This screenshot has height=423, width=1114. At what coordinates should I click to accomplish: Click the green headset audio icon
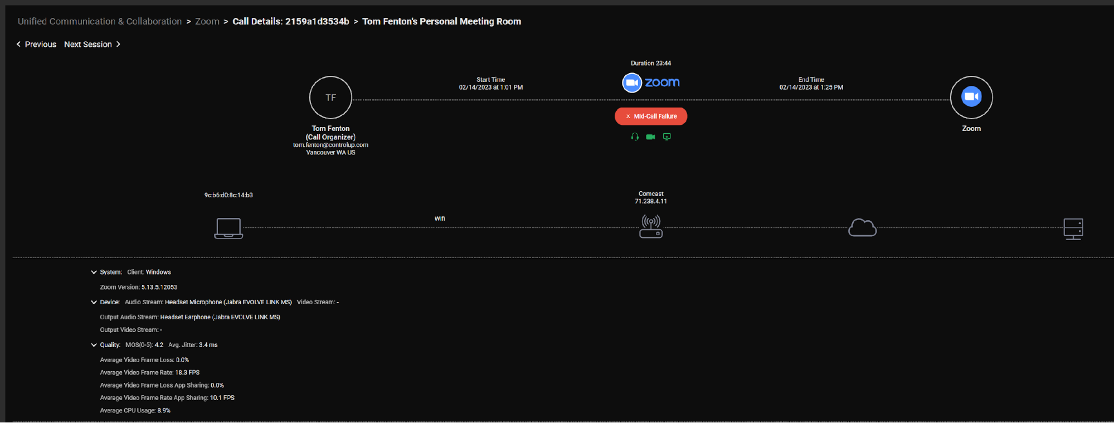635,137
